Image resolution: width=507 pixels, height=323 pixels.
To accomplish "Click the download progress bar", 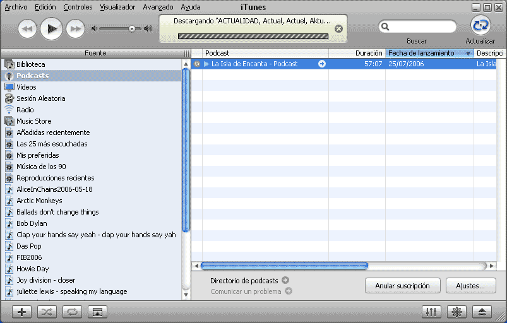I will click(x=253, y=36).
